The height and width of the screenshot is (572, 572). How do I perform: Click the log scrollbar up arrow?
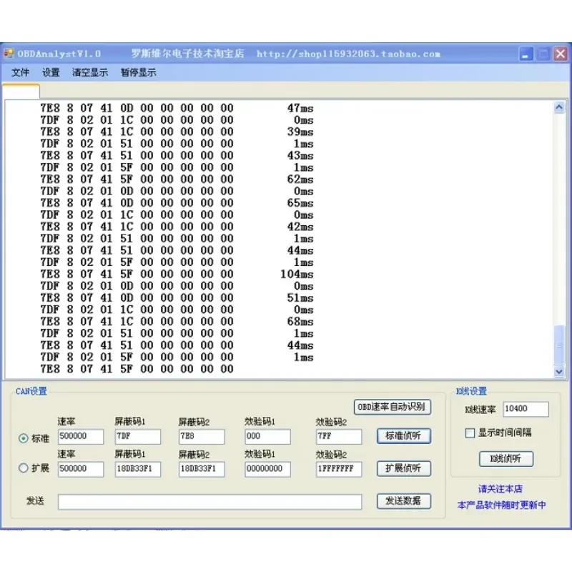(x=559, y=107)
